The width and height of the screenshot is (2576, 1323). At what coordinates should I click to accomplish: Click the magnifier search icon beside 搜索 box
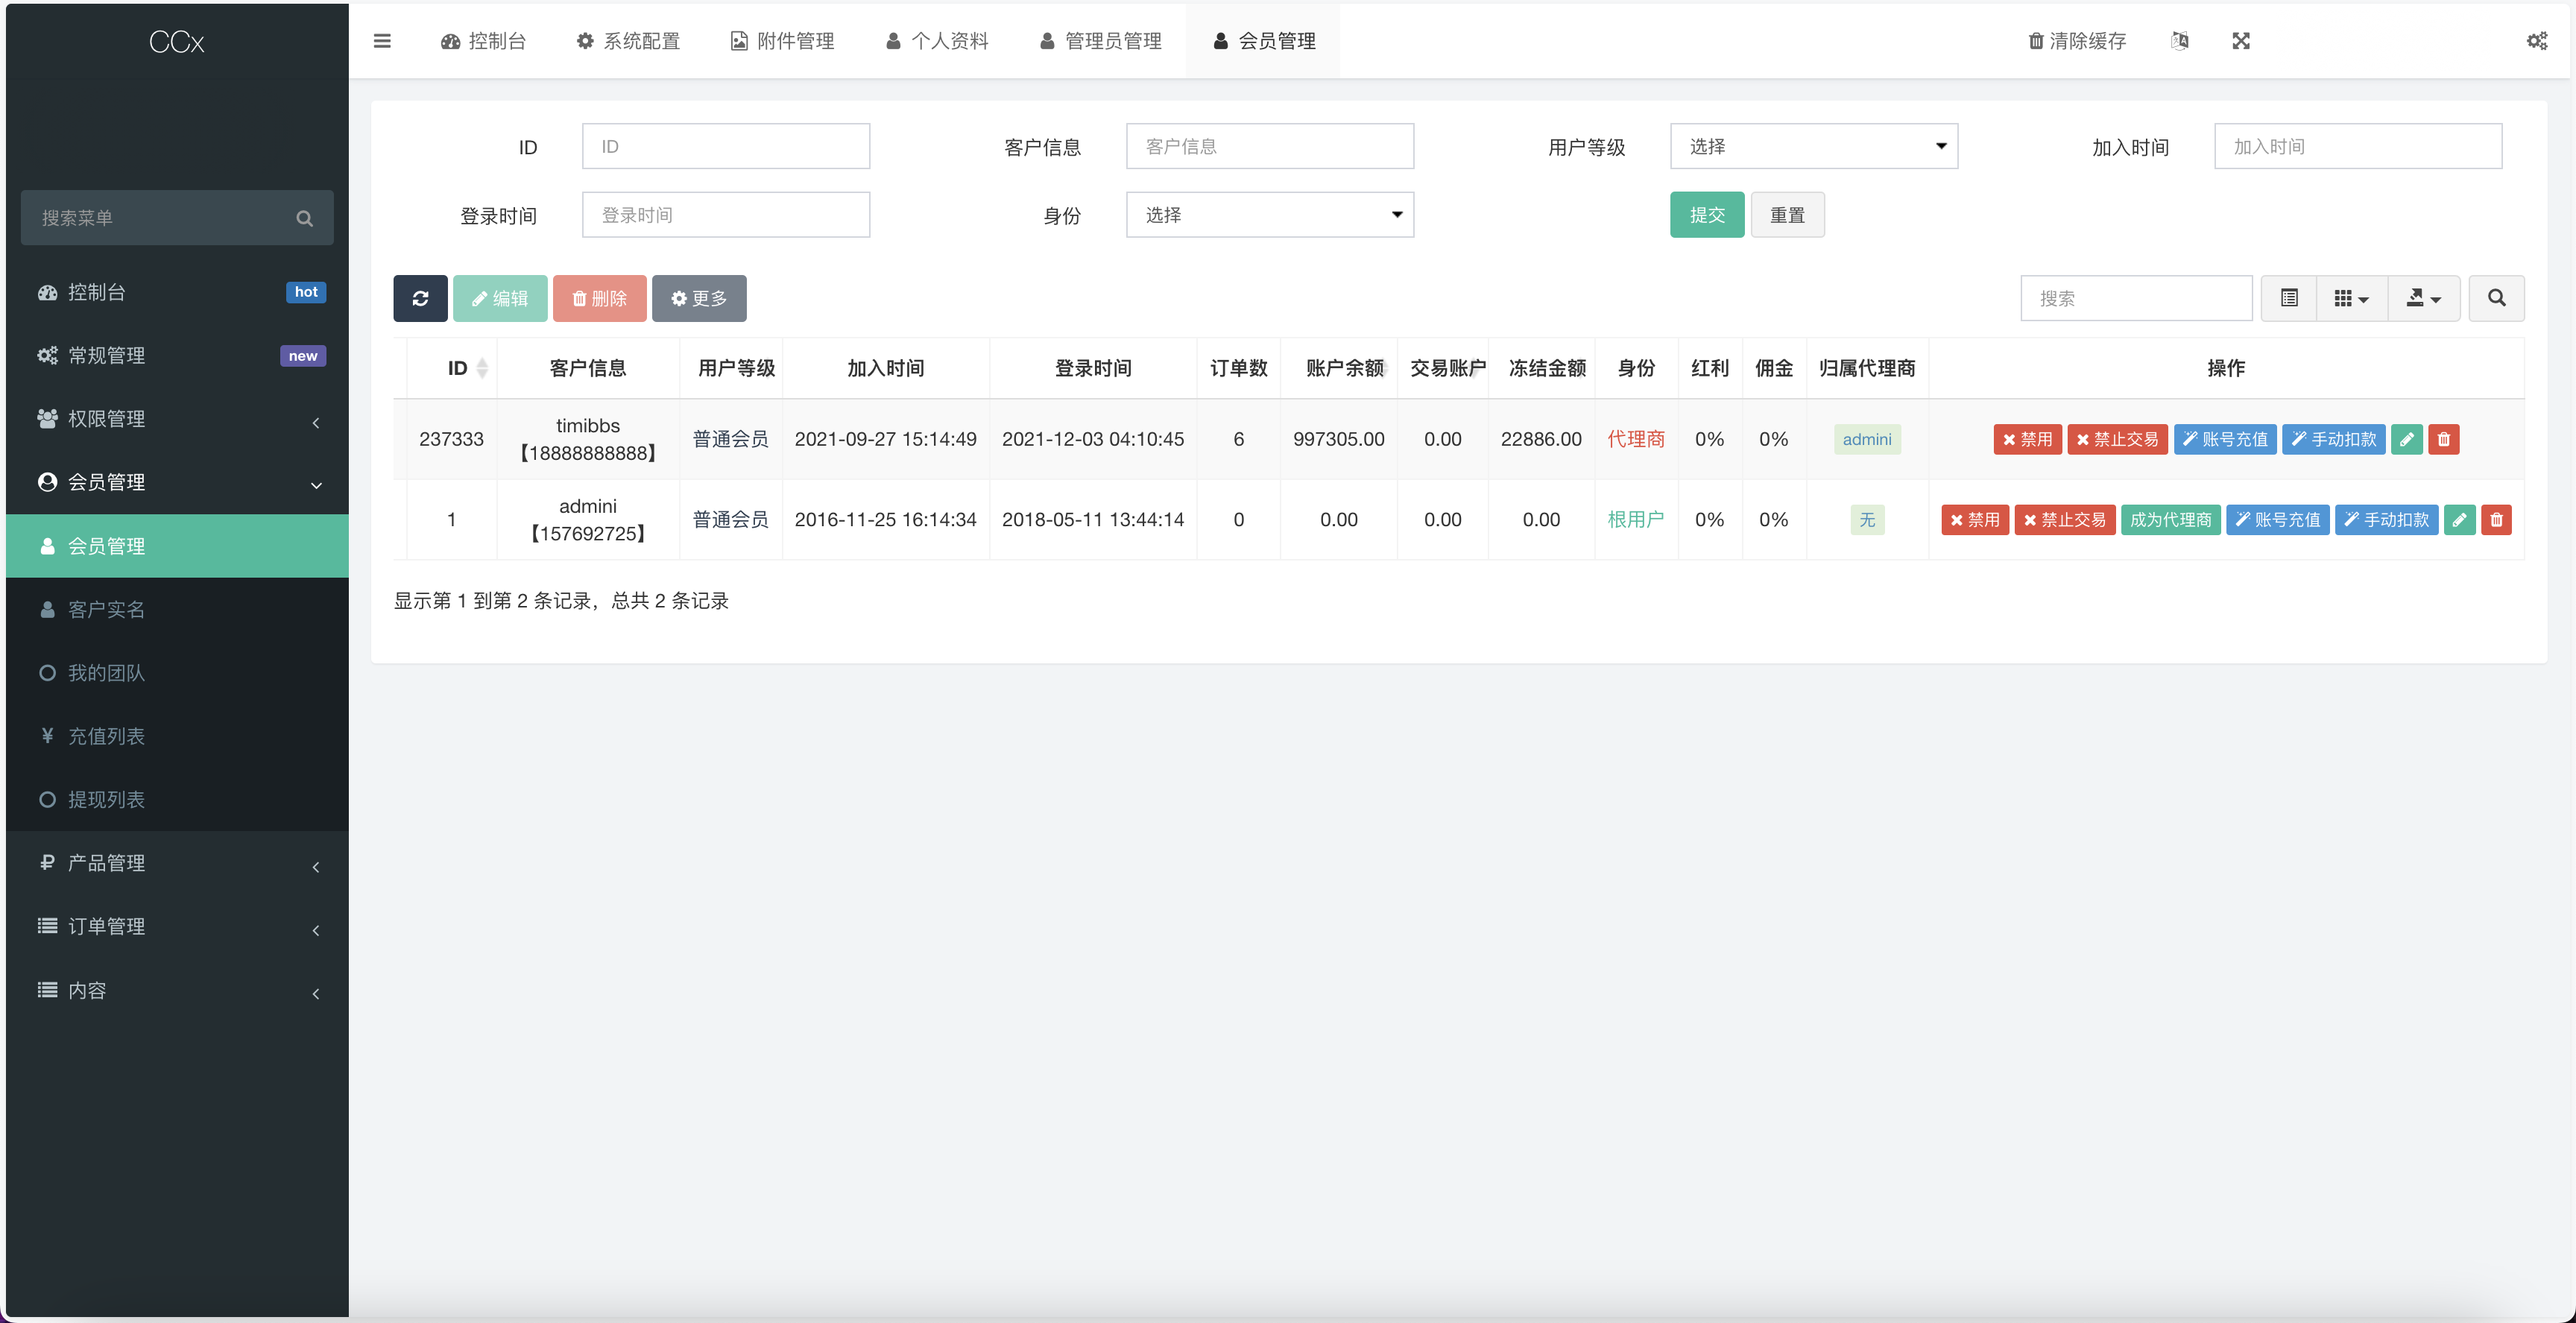click(x=2496, y=298)
